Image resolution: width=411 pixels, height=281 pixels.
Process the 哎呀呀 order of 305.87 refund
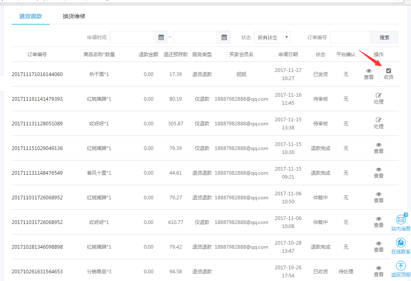[x=378, y=123]
